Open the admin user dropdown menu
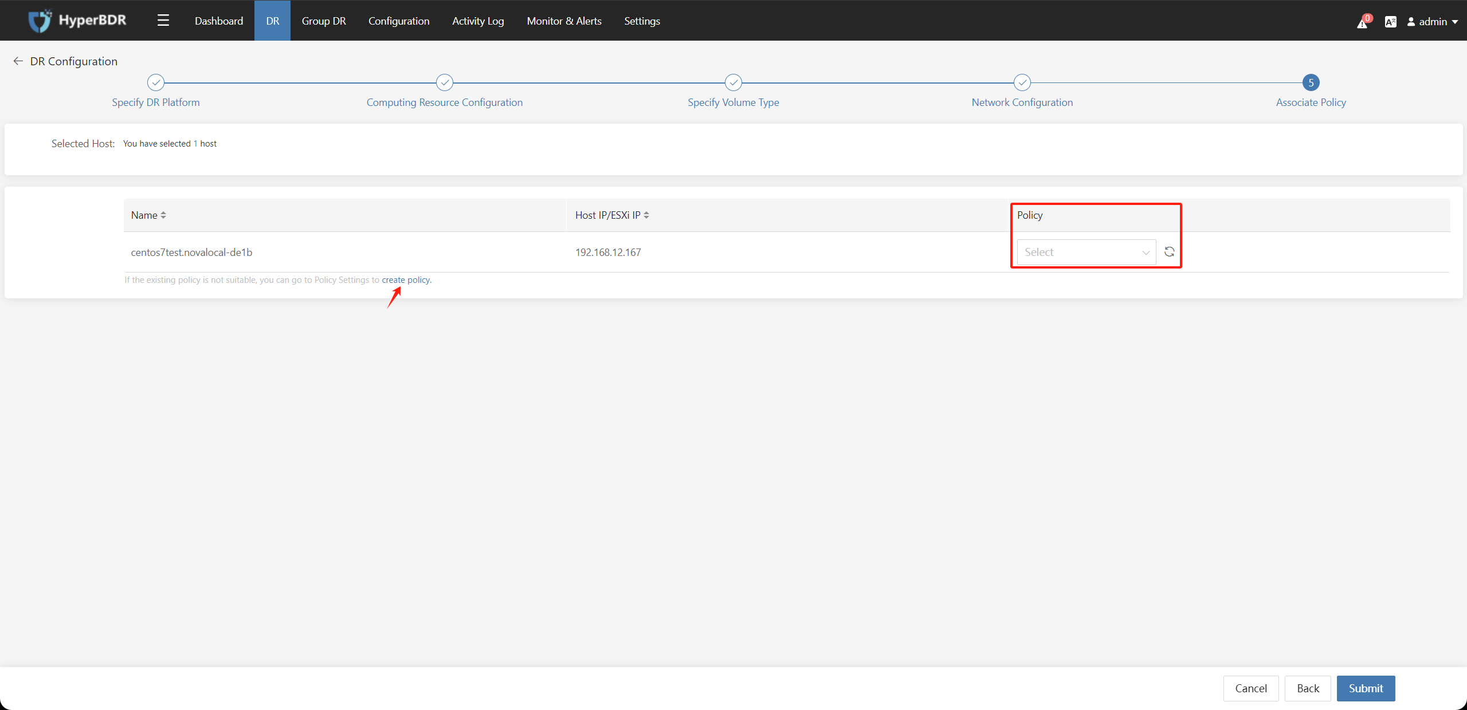Screen dimensions: 1467x710 (1433, 19)
